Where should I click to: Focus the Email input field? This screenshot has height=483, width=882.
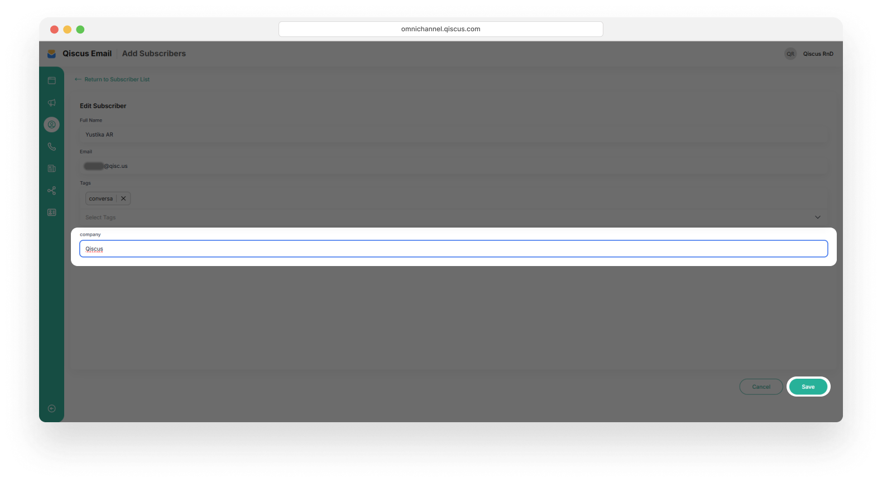pos(453,166)
